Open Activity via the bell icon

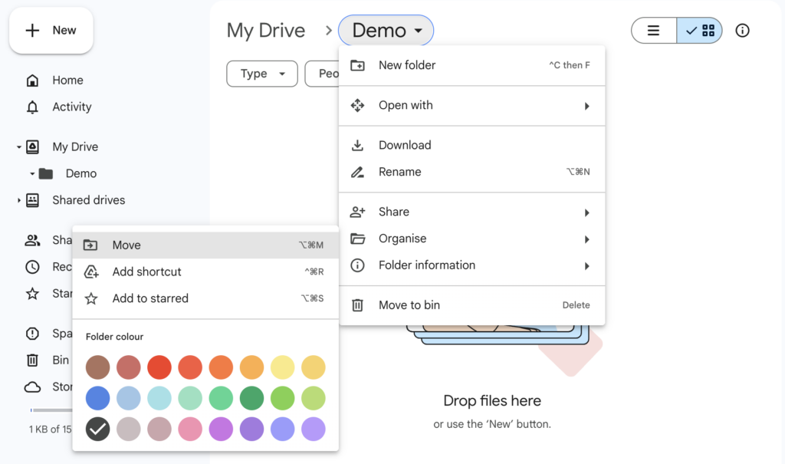click(32, 107)
